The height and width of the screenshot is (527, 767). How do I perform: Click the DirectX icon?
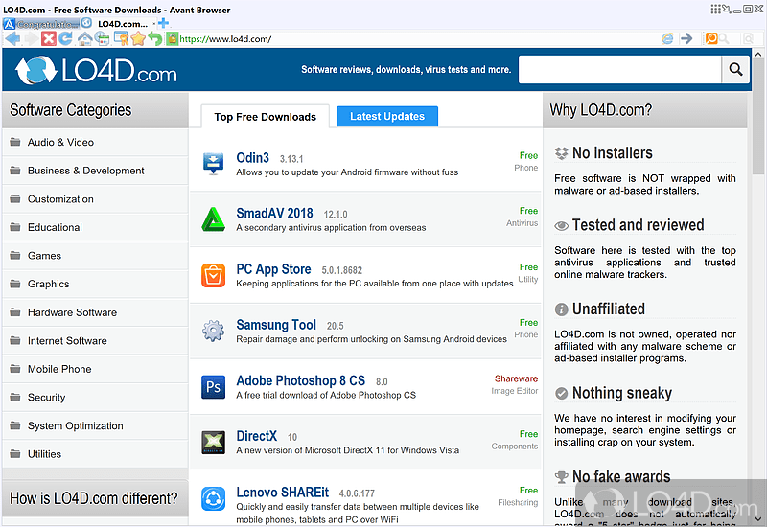click(214, 443)
